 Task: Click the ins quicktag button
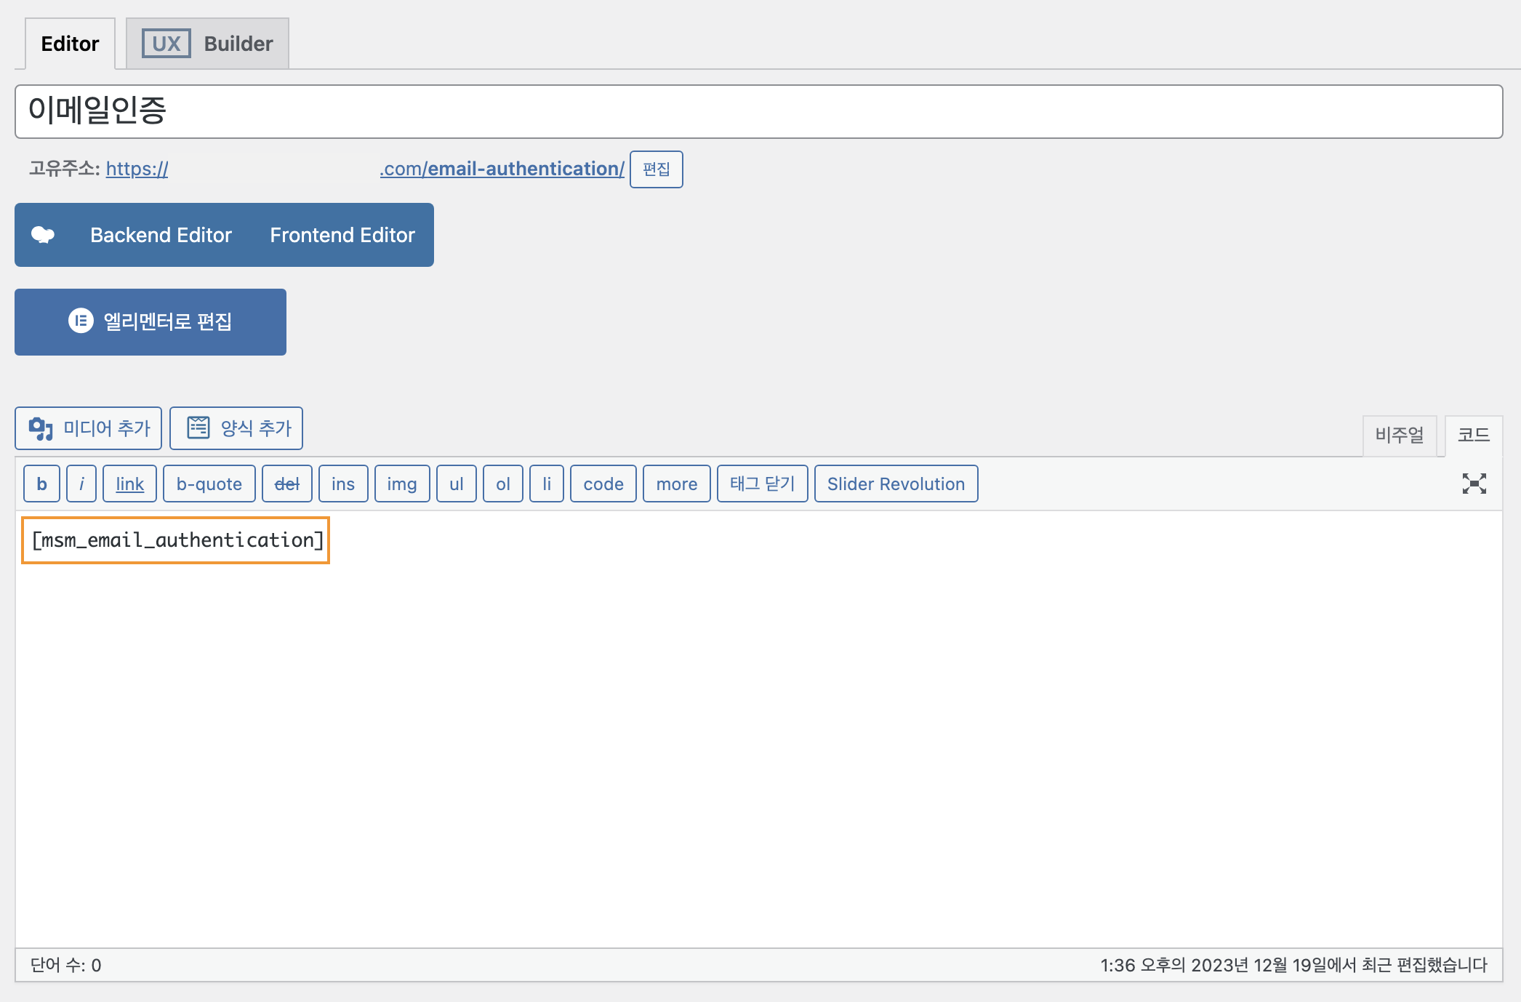[343, 484]
